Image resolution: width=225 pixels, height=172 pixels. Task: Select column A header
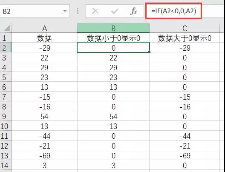click(x=44, y=29)
